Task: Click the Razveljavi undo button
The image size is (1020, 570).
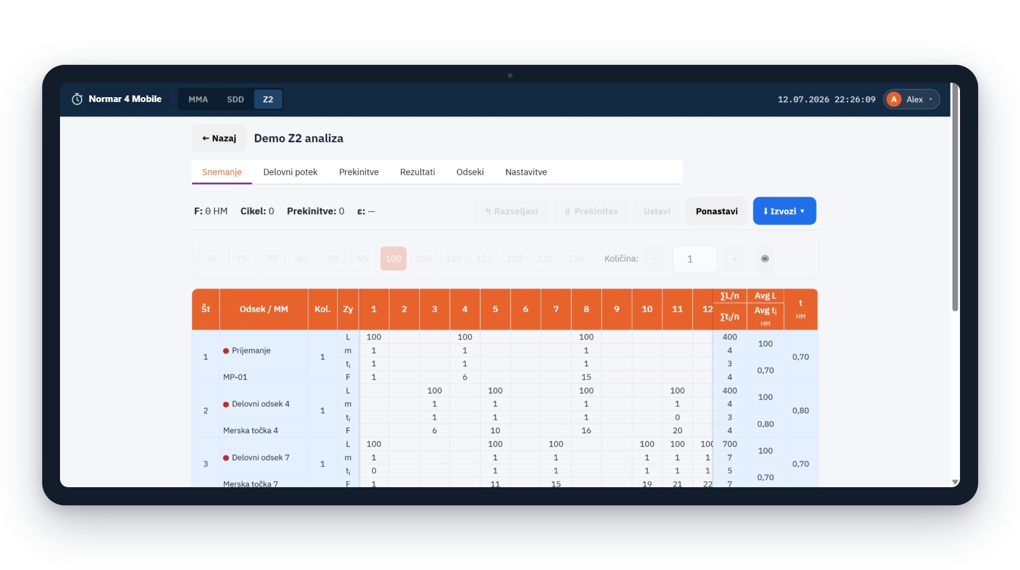Action: tap(511, 211)
